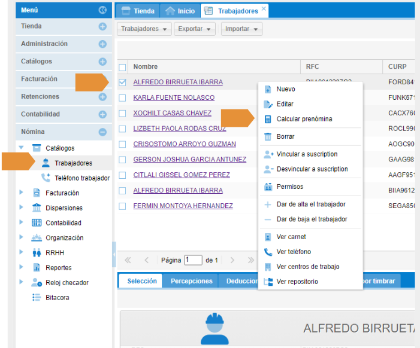Click the Bitacora list icon

tap(37, 298)
